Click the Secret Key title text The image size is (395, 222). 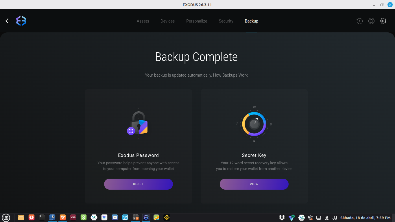click(x=254, y=155)
